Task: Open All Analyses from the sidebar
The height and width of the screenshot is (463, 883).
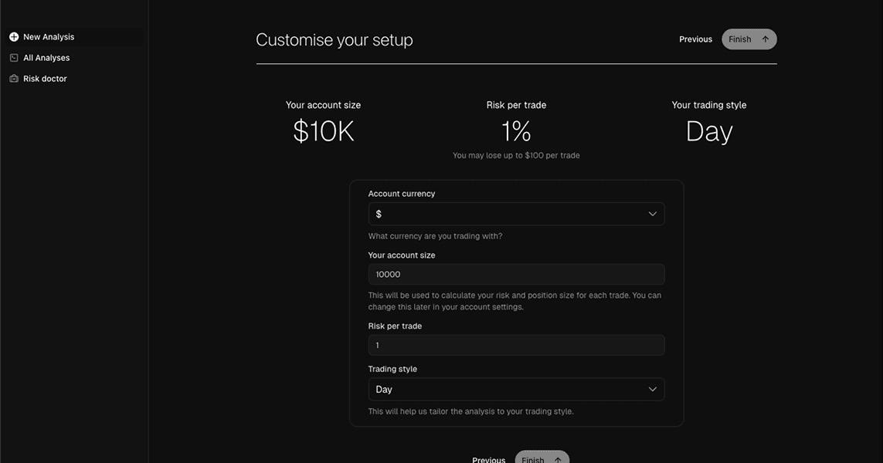Action: 46,56
